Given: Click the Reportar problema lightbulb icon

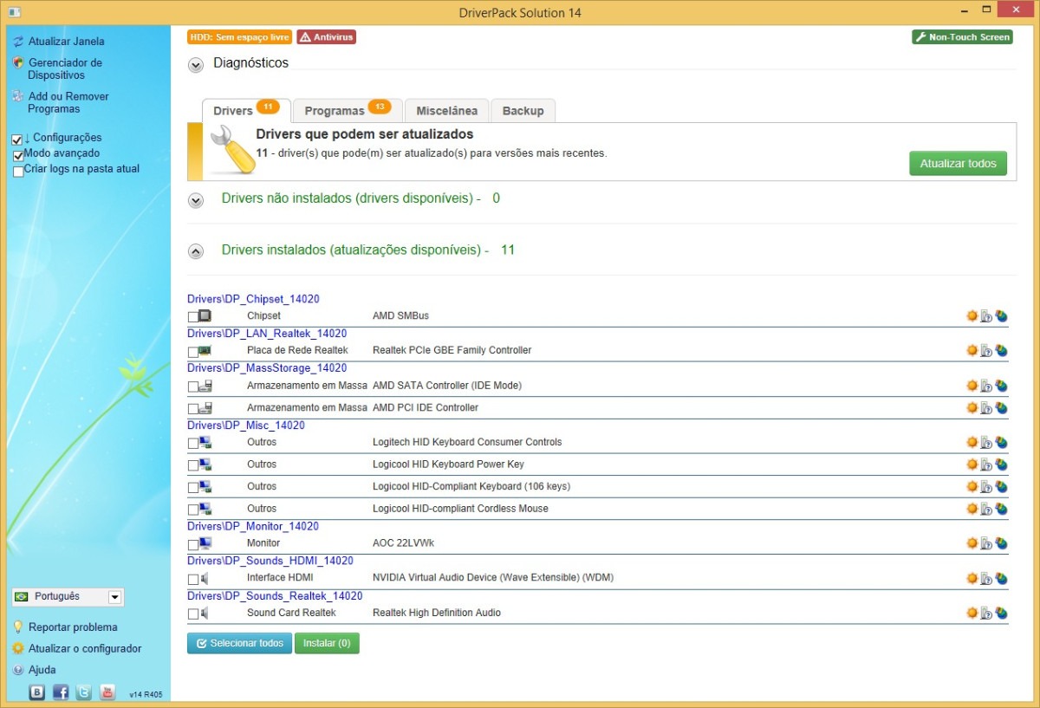Looking at the screenshot, I should (x=17, y=627).
